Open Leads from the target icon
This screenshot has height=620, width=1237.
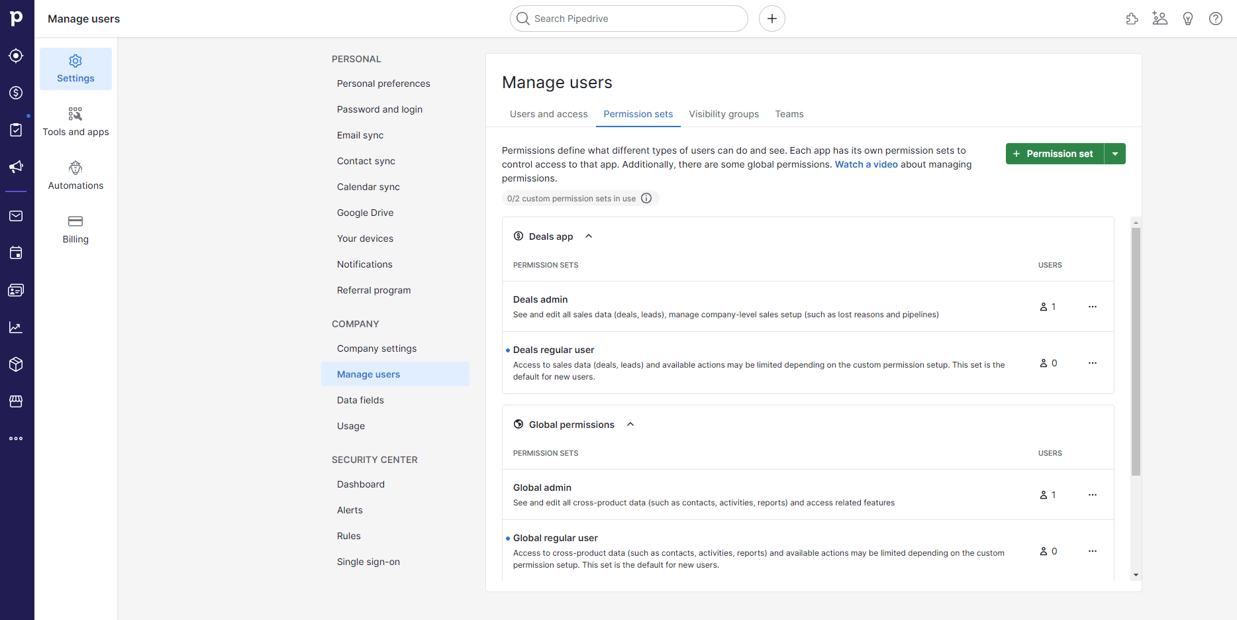16,56
